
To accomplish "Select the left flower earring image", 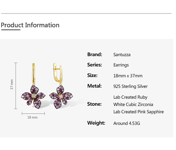I will (x=33, y=86).
